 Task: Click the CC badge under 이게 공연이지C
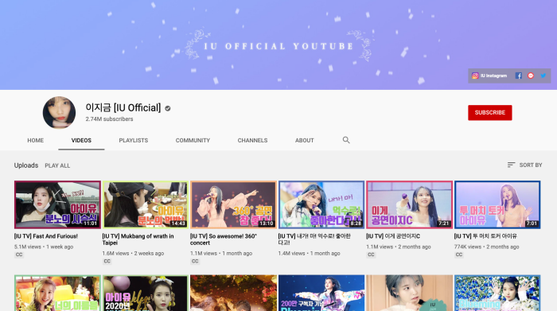pos(371,255)
